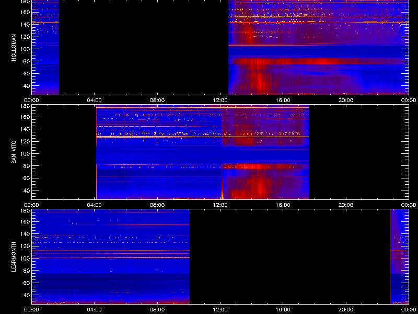Click 100 on Holloman frequency axis
This screenshot has width=418, height=314.
[25, 49]
